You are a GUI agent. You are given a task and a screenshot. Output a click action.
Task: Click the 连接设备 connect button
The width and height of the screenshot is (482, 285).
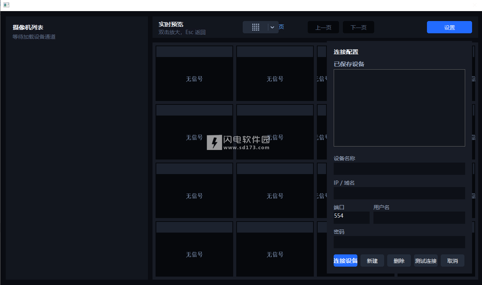[345, 261]
